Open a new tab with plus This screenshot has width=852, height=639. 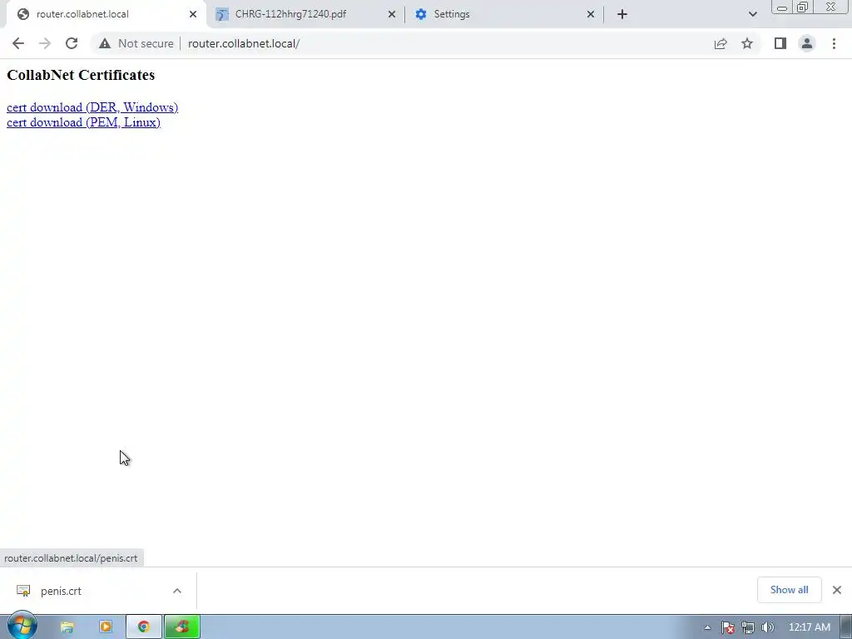click(x=622, y=14)
